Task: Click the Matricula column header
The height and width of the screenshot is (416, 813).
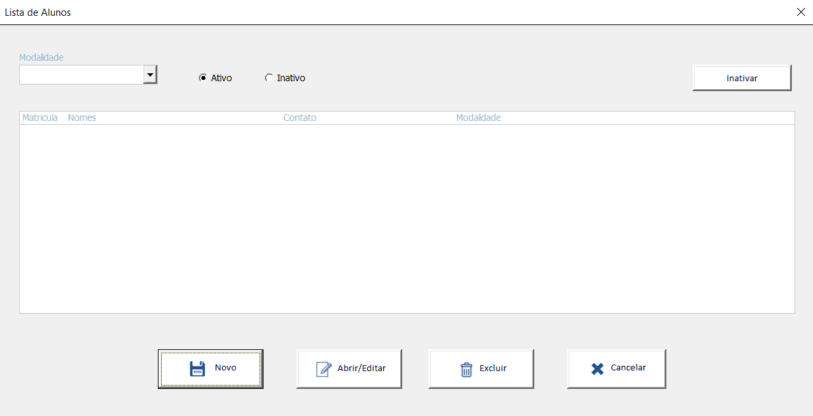Action: pyautogui.click(x=40, y=118)
